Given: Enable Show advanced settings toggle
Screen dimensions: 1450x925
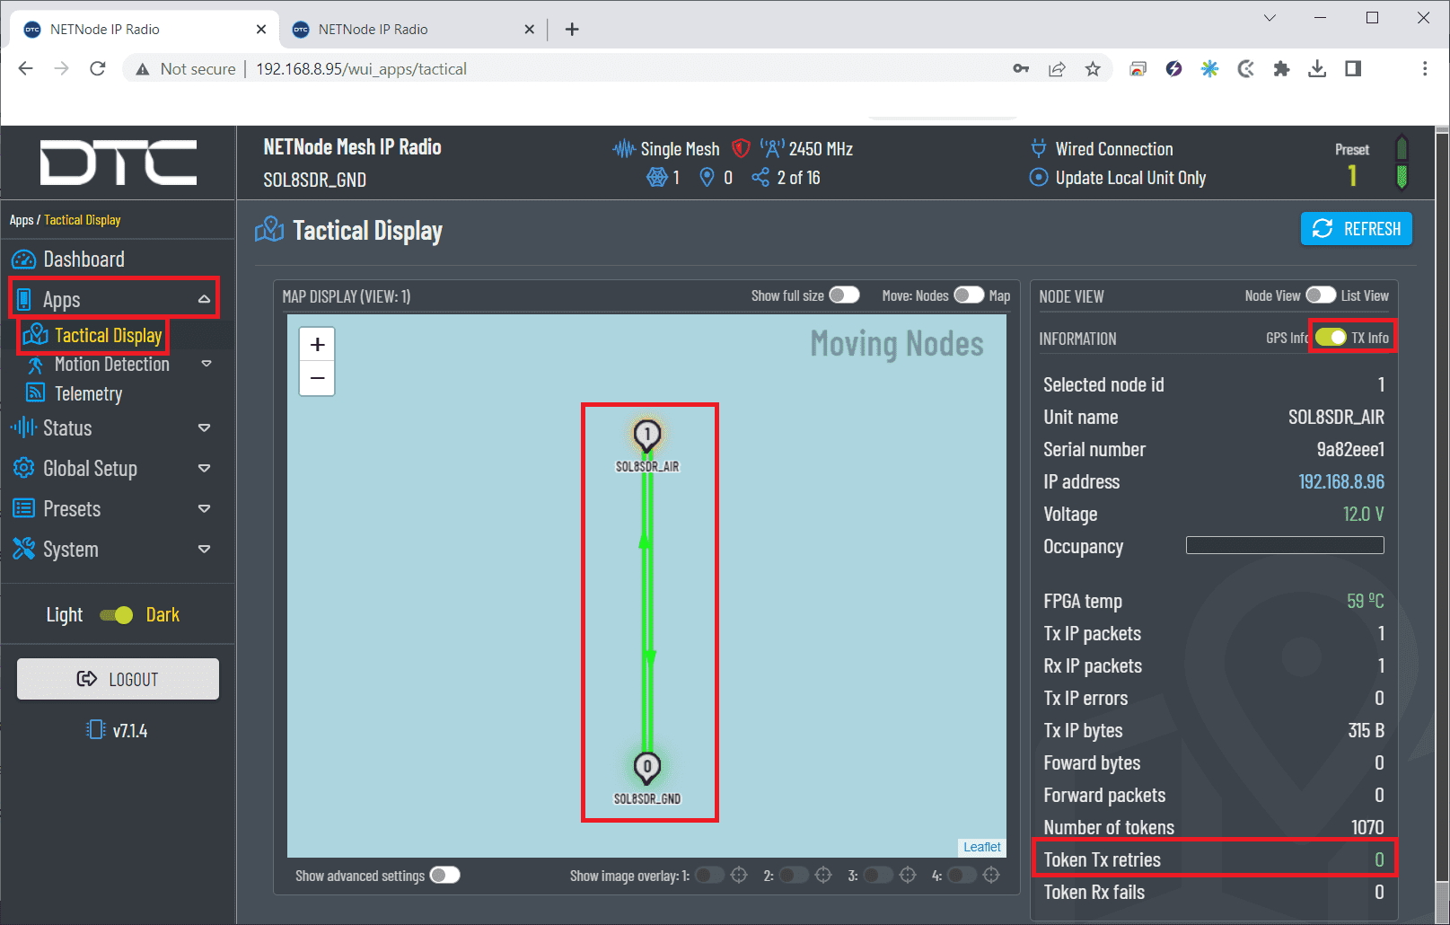Looking at the screenshot, I should pos(444,876).
